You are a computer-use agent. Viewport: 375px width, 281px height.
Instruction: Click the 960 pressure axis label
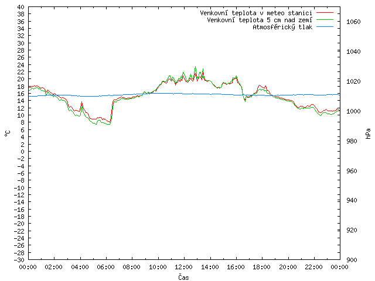pyautogui.click(x=352, y=171)
